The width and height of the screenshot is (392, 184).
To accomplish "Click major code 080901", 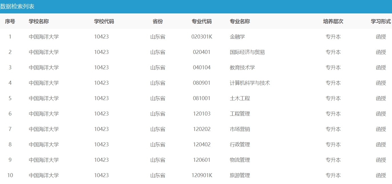I will point(202,83).
